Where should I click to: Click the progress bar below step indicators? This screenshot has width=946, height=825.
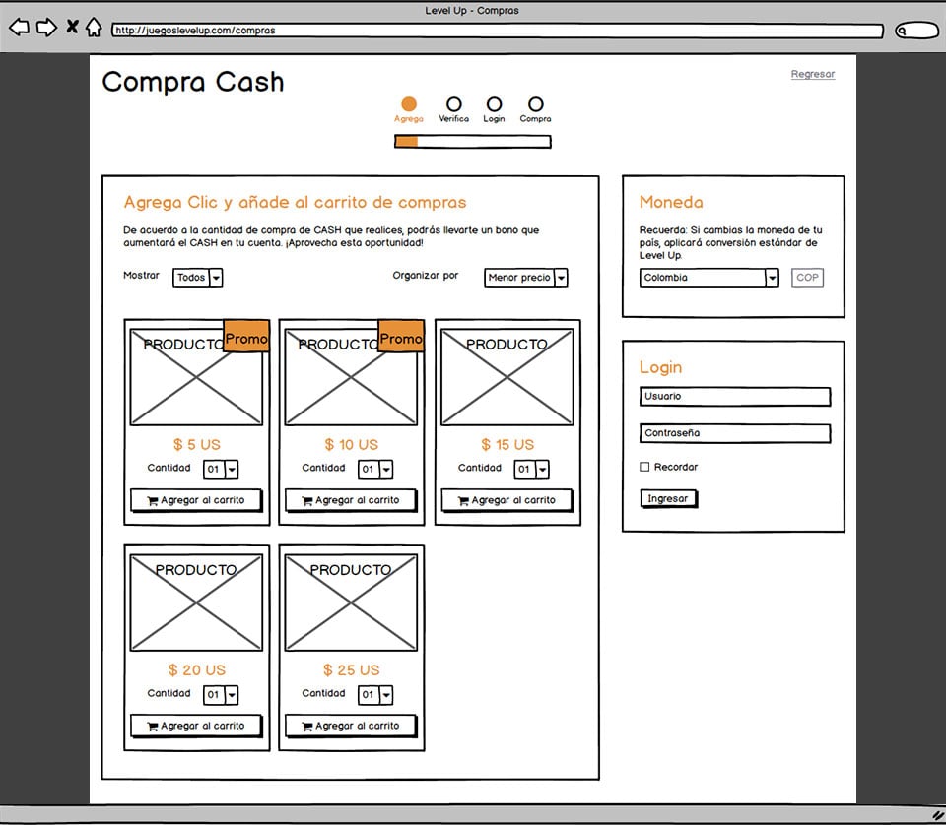tap(472, 141)
